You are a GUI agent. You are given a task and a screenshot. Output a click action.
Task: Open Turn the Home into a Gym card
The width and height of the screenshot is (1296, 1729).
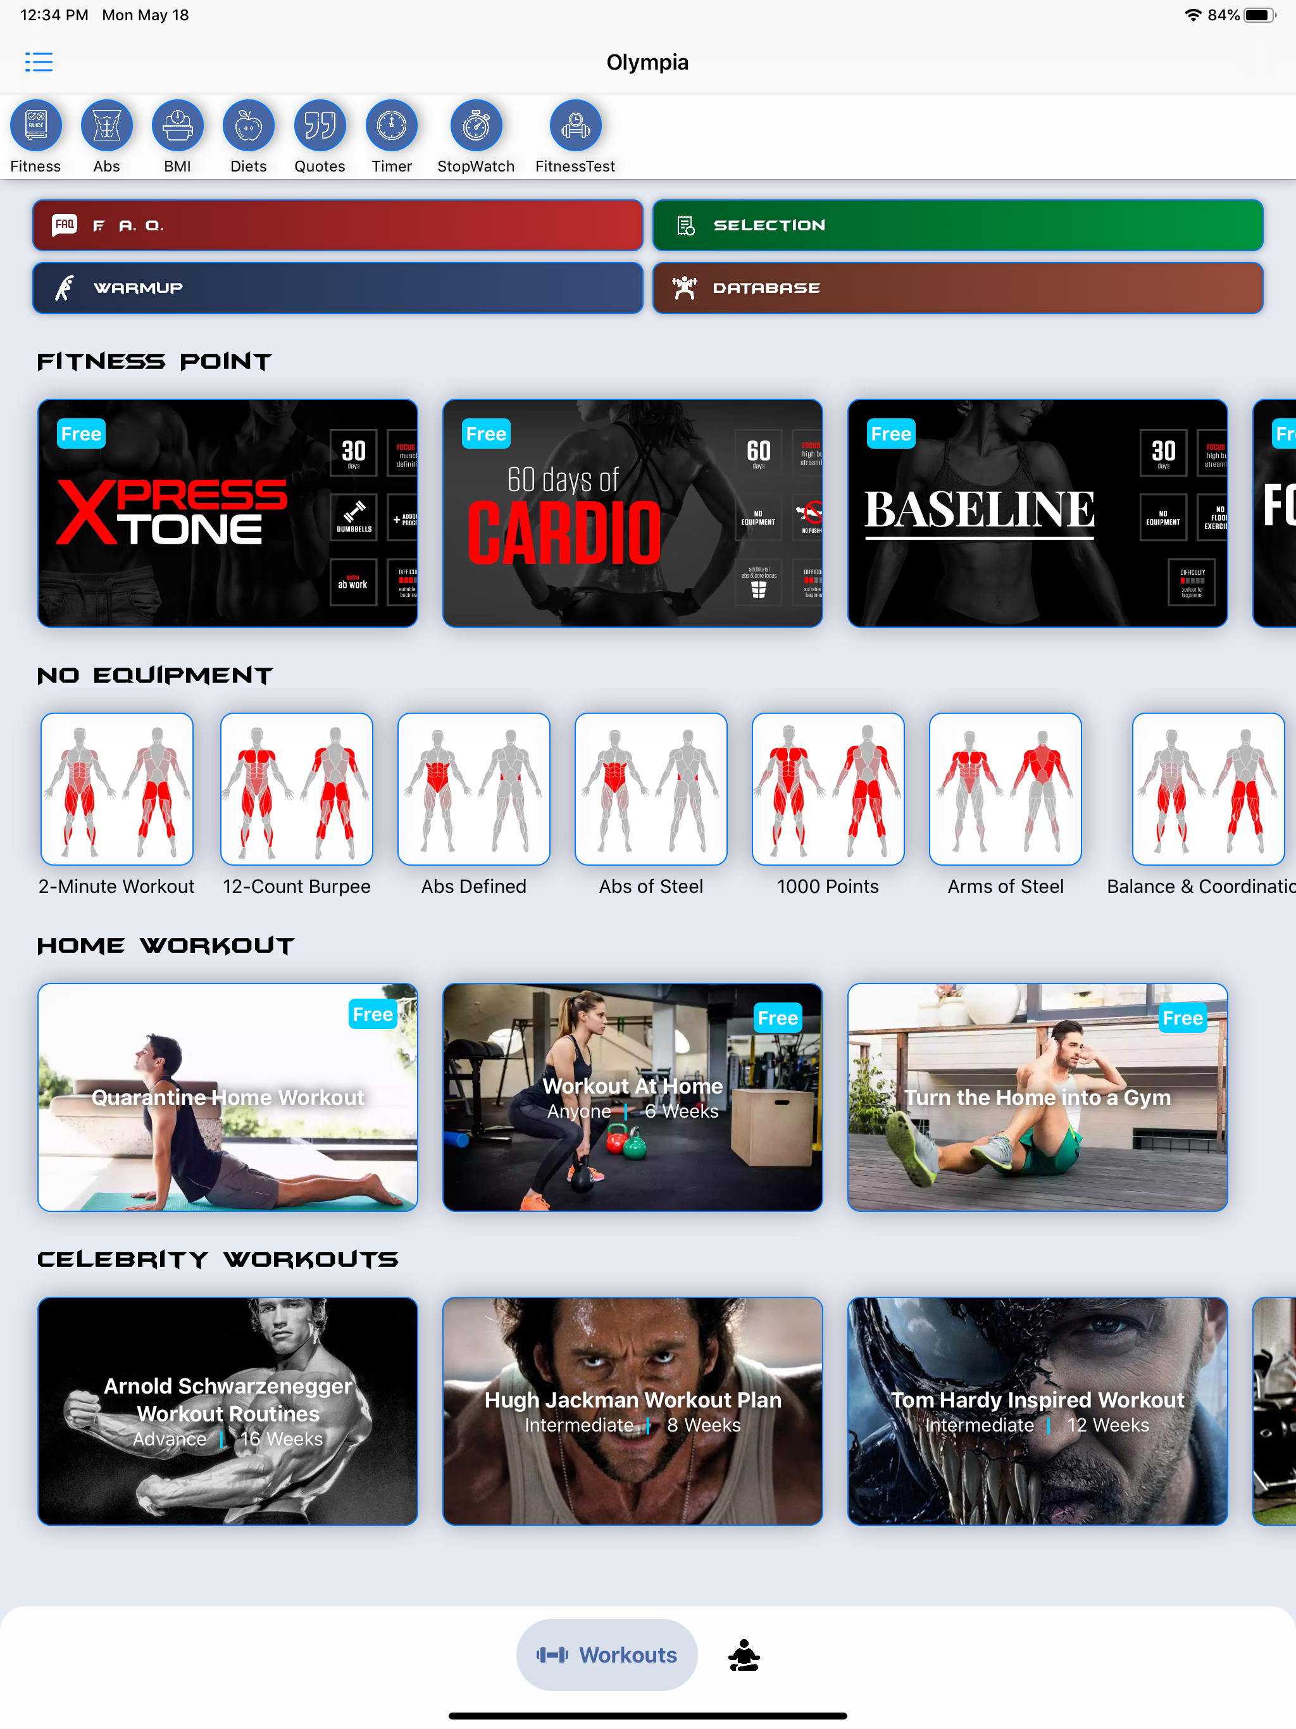coord(1037,1097)
